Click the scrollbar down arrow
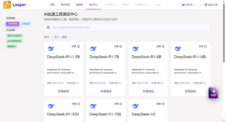 224,120
